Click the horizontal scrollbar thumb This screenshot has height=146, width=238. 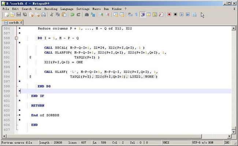click(x=104, y=136)
